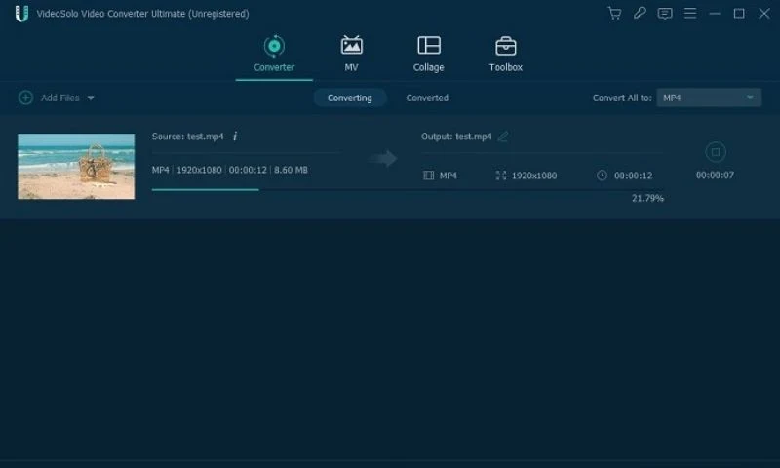Open the Convert All to MP4 dropdown
Viewport: 780px width, 468px height.
click(x=709, y=97)
